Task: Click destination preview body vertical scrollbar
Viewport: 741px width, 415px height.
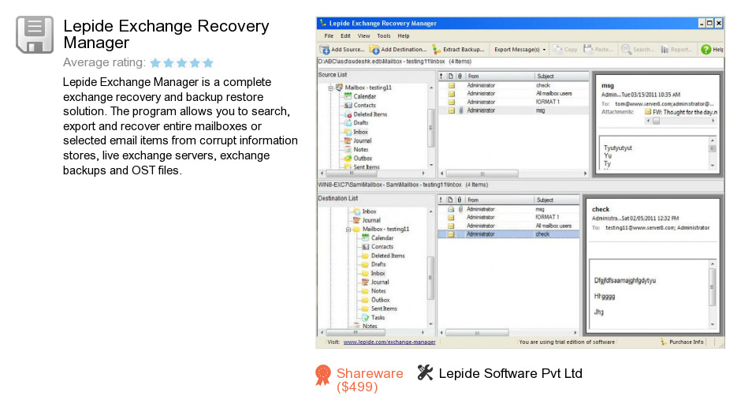Action: point(712,293)
